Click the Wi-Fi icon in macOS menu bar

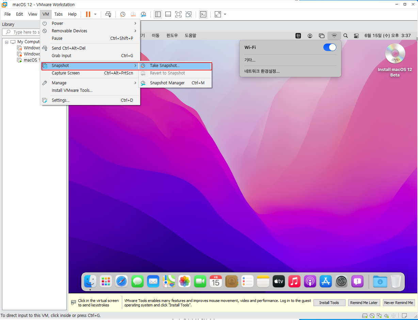coord(334,35)
